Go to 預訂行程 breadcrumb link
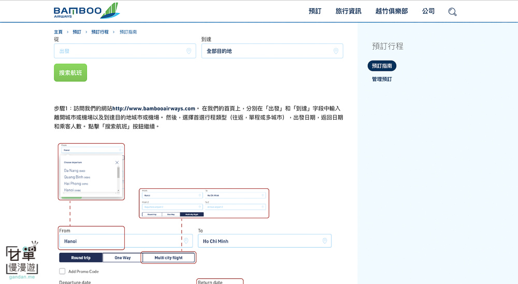Viewport: 518px width, 284px height. (x=100, y=32)
